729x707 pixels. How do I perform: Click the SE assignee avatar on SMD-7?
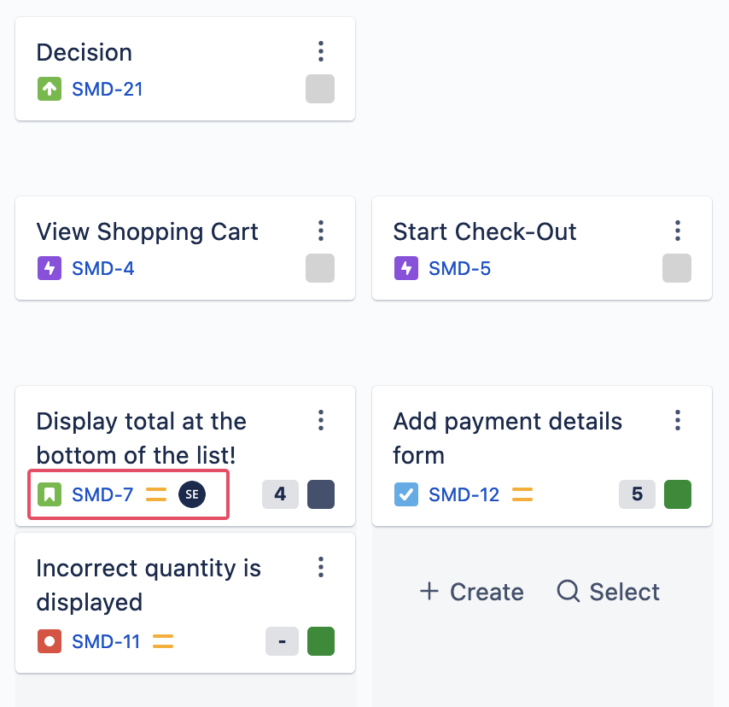pyautogui.click(x=192, y=494)
